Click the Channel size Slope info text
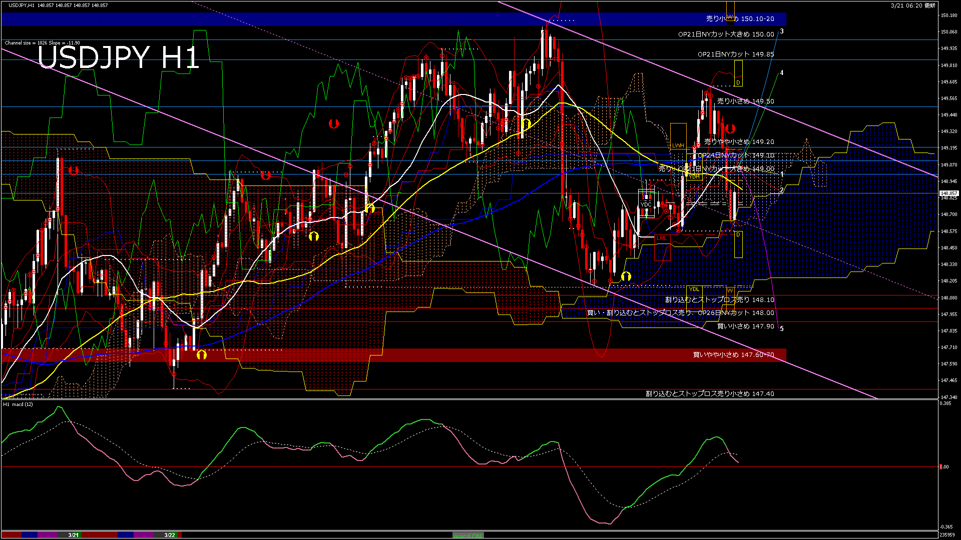Screen dimensions: 961x540 43,43
